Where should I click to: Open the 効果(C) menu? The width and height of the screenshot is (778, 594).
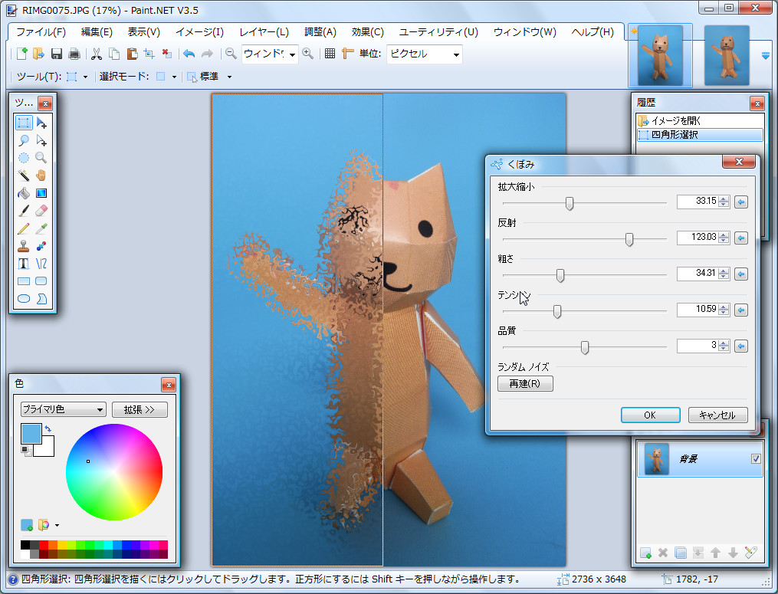click(x=367, y=32)
